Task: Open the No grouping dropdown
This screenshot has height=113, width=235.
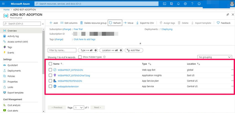Action: 215,57
